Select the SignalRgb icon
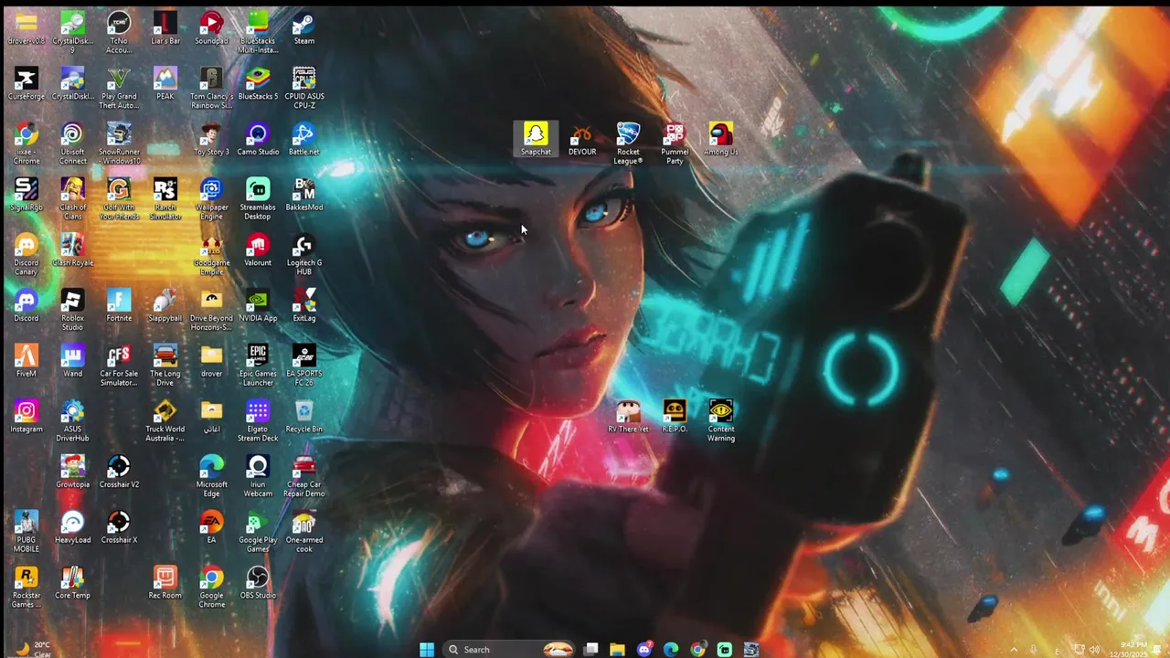The image size is (1170, 658). [26, 195]
